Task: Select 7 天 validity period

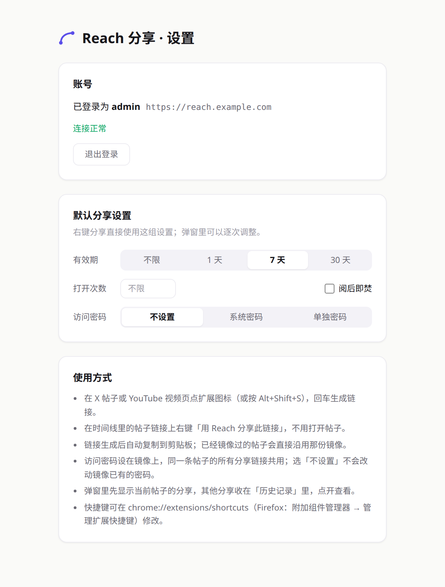Action: point(278,260)
